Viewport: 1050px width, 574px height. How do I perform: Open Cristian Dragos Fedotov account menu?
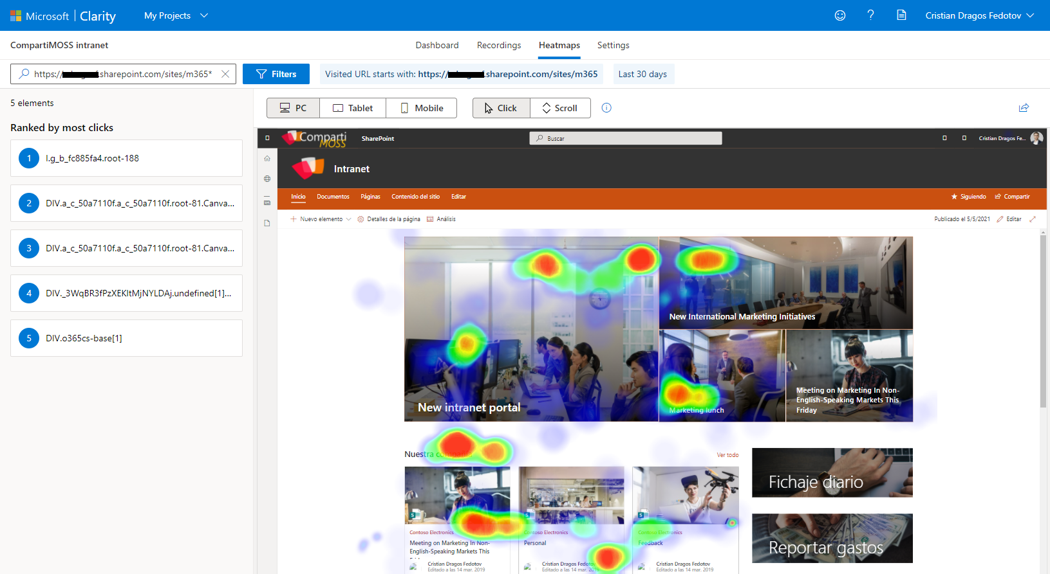click(x=979, y=15)
